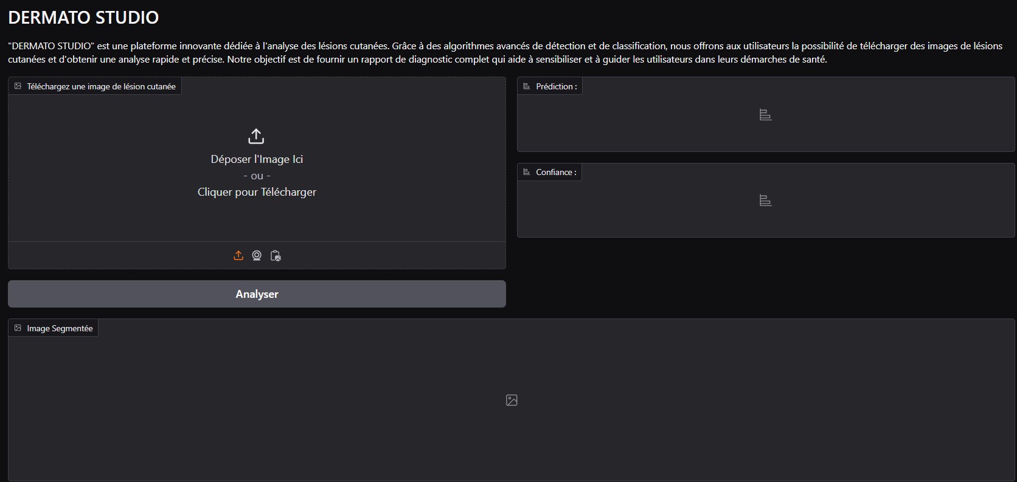Click the image icon beside Image Segmentée label
Image resolution: width=1017 pixels, height=482 pixels.
18,328
